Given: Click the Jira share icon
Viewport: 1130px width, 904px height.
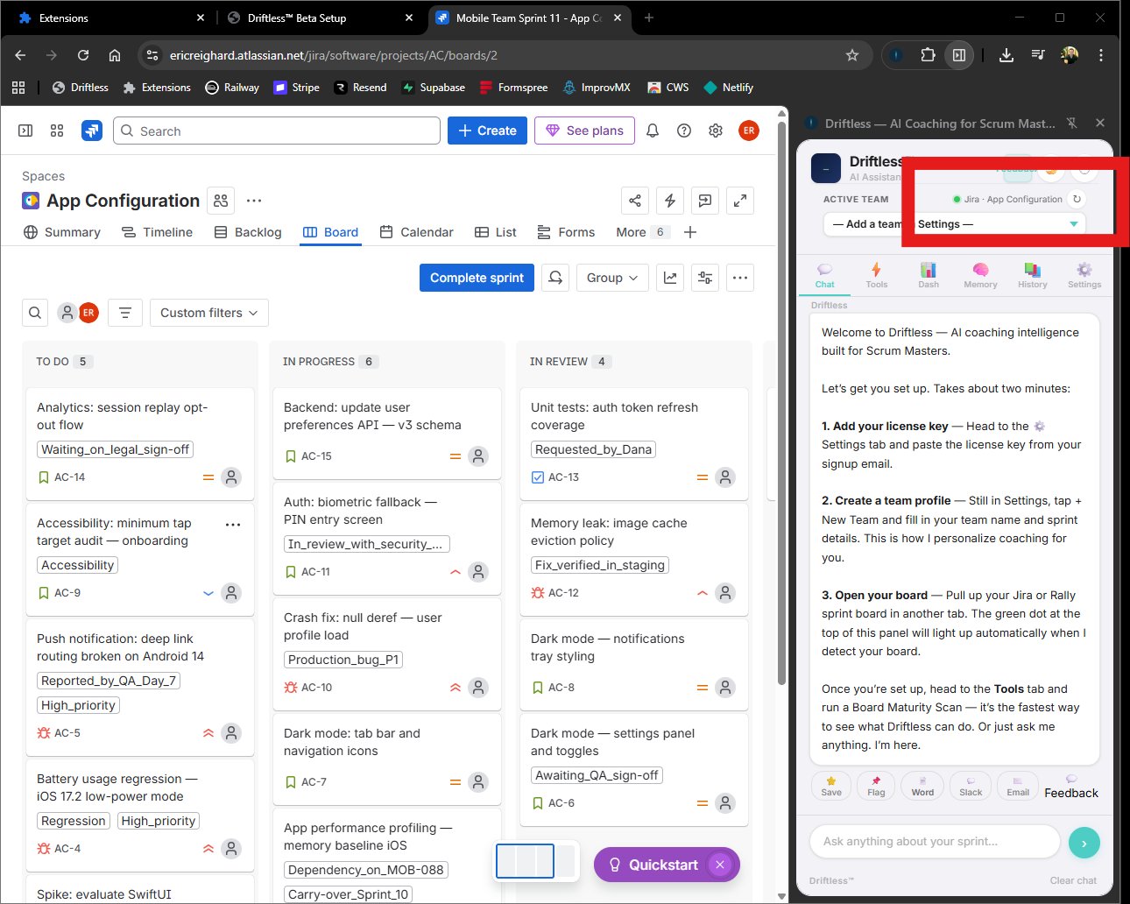Looking at the screenshot, I should (x=635, y=201).
